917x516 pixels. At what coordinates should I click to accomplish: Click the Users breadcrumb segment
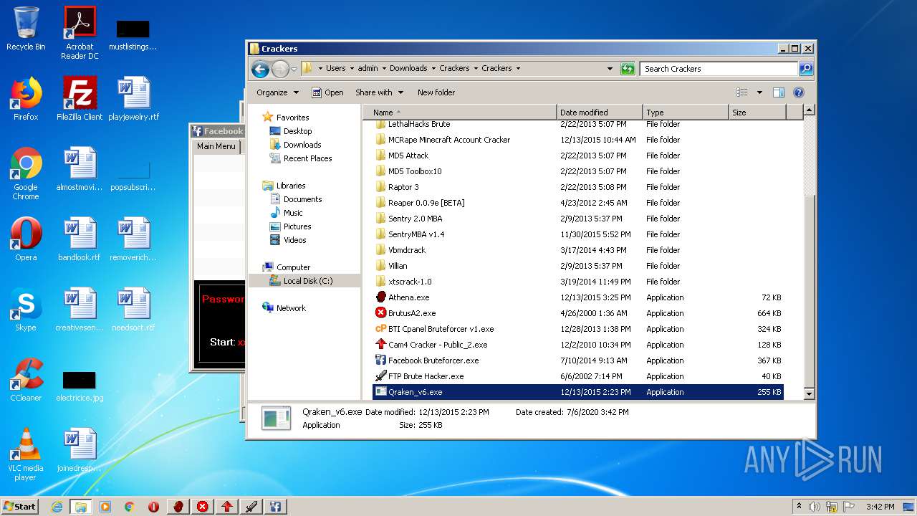click(x=335, y=68)
